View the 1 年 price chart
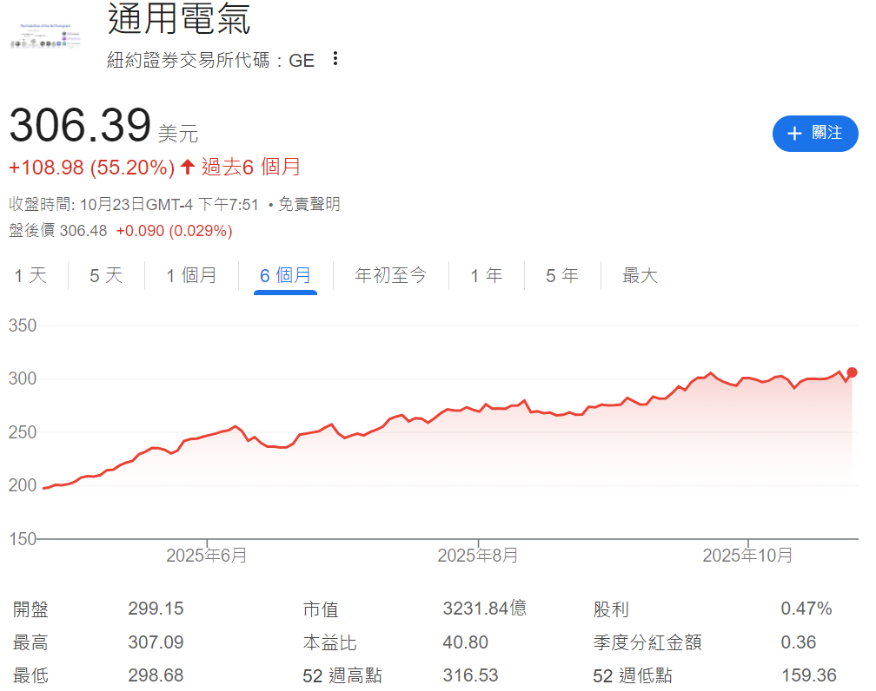 [486, 276]
